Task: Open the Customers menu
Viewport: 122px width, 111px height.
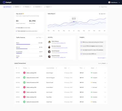Action: click(x=38, y=7)
